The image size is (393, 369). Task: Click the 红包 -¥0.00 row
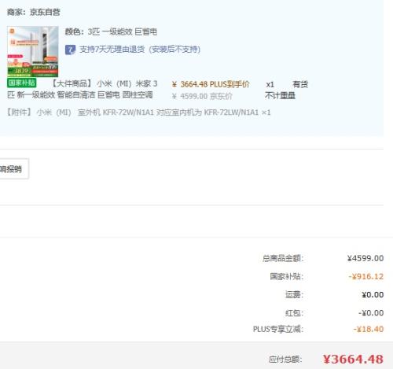[334, 313]
